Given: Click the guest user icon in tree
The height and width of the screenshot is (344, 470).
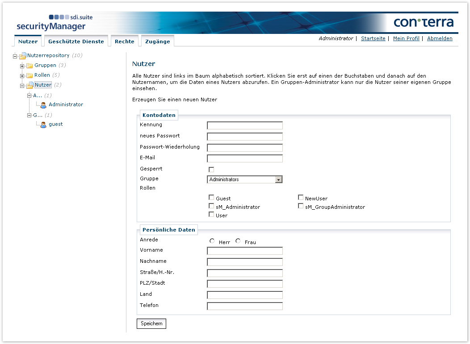Looking at the screenshot, I should pos(43,124).
